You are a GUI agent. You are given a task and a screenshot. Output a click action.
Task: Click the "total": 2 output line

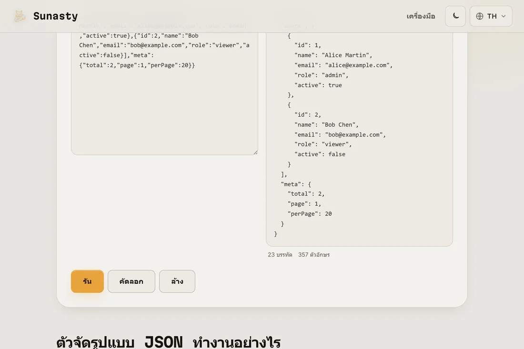coord(306,194)
